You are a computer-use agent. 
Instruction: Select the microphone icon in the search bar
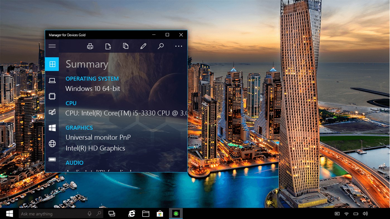(x=89, y=213)
